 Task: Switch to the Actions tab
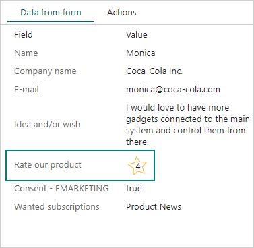tap(122, 13)
